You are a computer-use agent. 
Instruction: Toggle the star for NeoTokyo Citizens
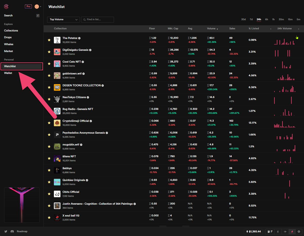coord(49,99)
